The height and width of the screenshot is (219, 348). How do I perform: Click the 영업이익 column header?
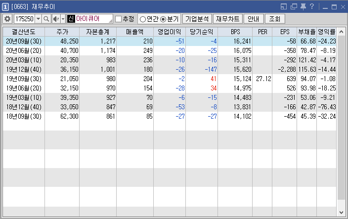tap(170, 32)
